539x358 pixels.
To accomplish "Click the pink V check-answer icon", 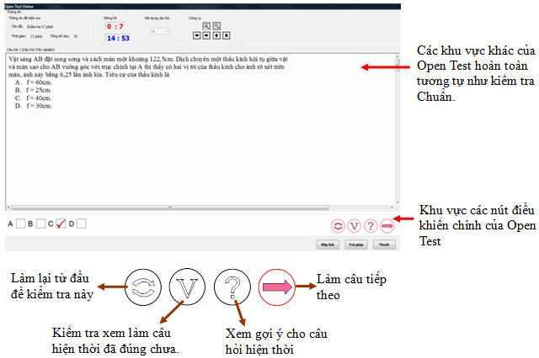I will tap(354, 226).
